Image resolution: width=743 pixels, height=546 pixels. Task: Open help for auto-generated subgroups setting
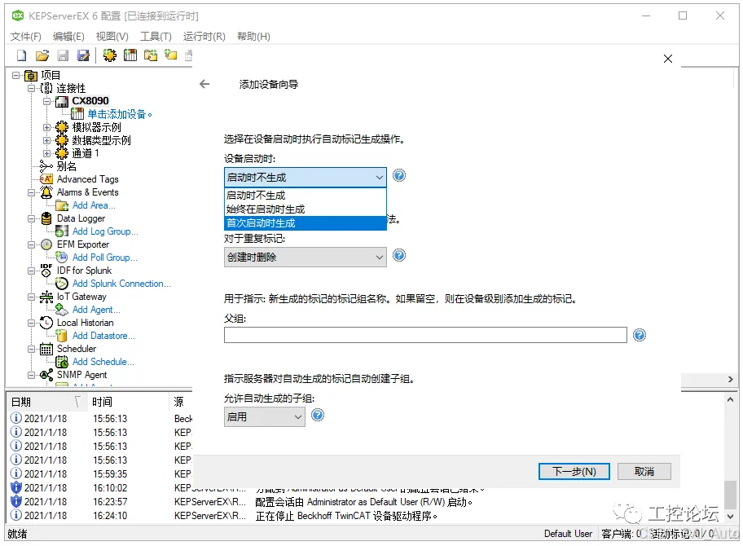[x=318, y=415]
